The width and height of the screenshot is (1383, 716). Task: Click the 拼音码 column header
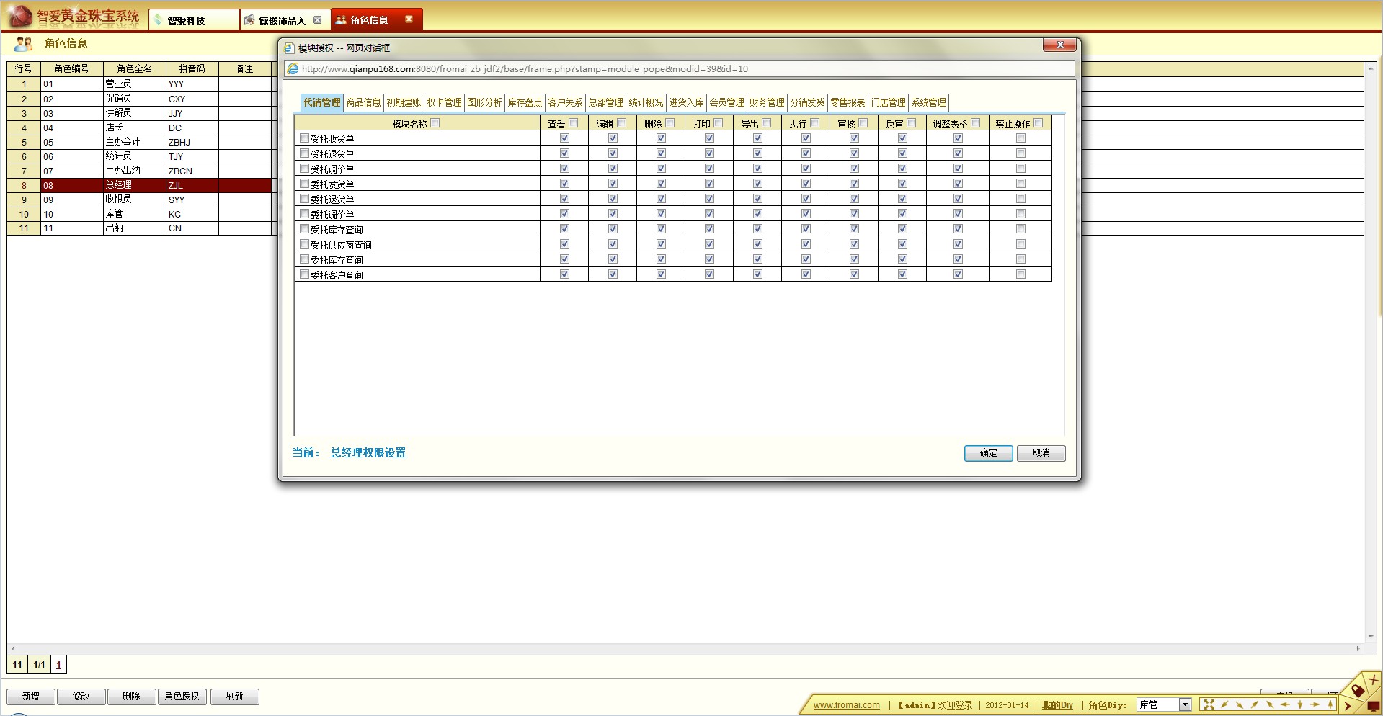tap(192, 69)
